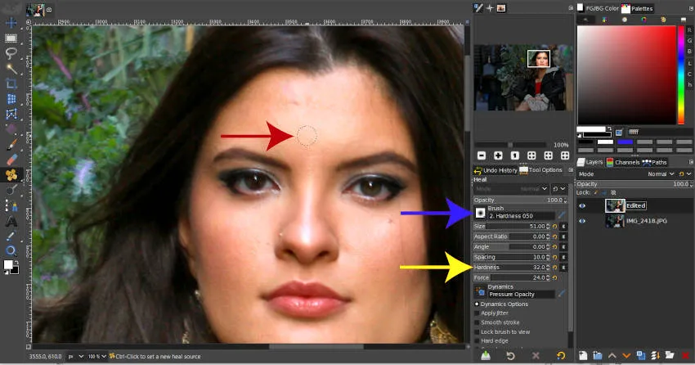Enable the Apply Jitter checkbox
This screenshot has height=365, width=695.
point(478,313)
